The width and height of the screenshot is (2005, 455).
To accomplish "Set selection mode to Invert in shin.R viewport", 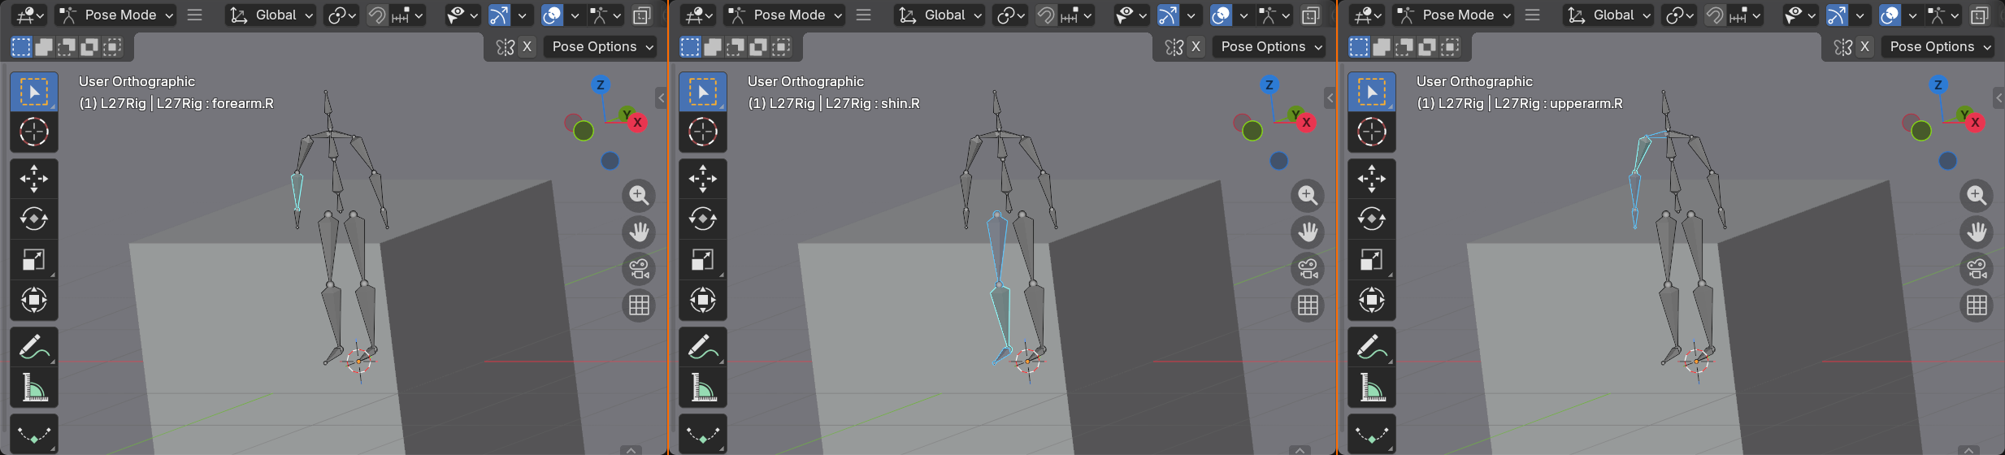I will [758, 47].
